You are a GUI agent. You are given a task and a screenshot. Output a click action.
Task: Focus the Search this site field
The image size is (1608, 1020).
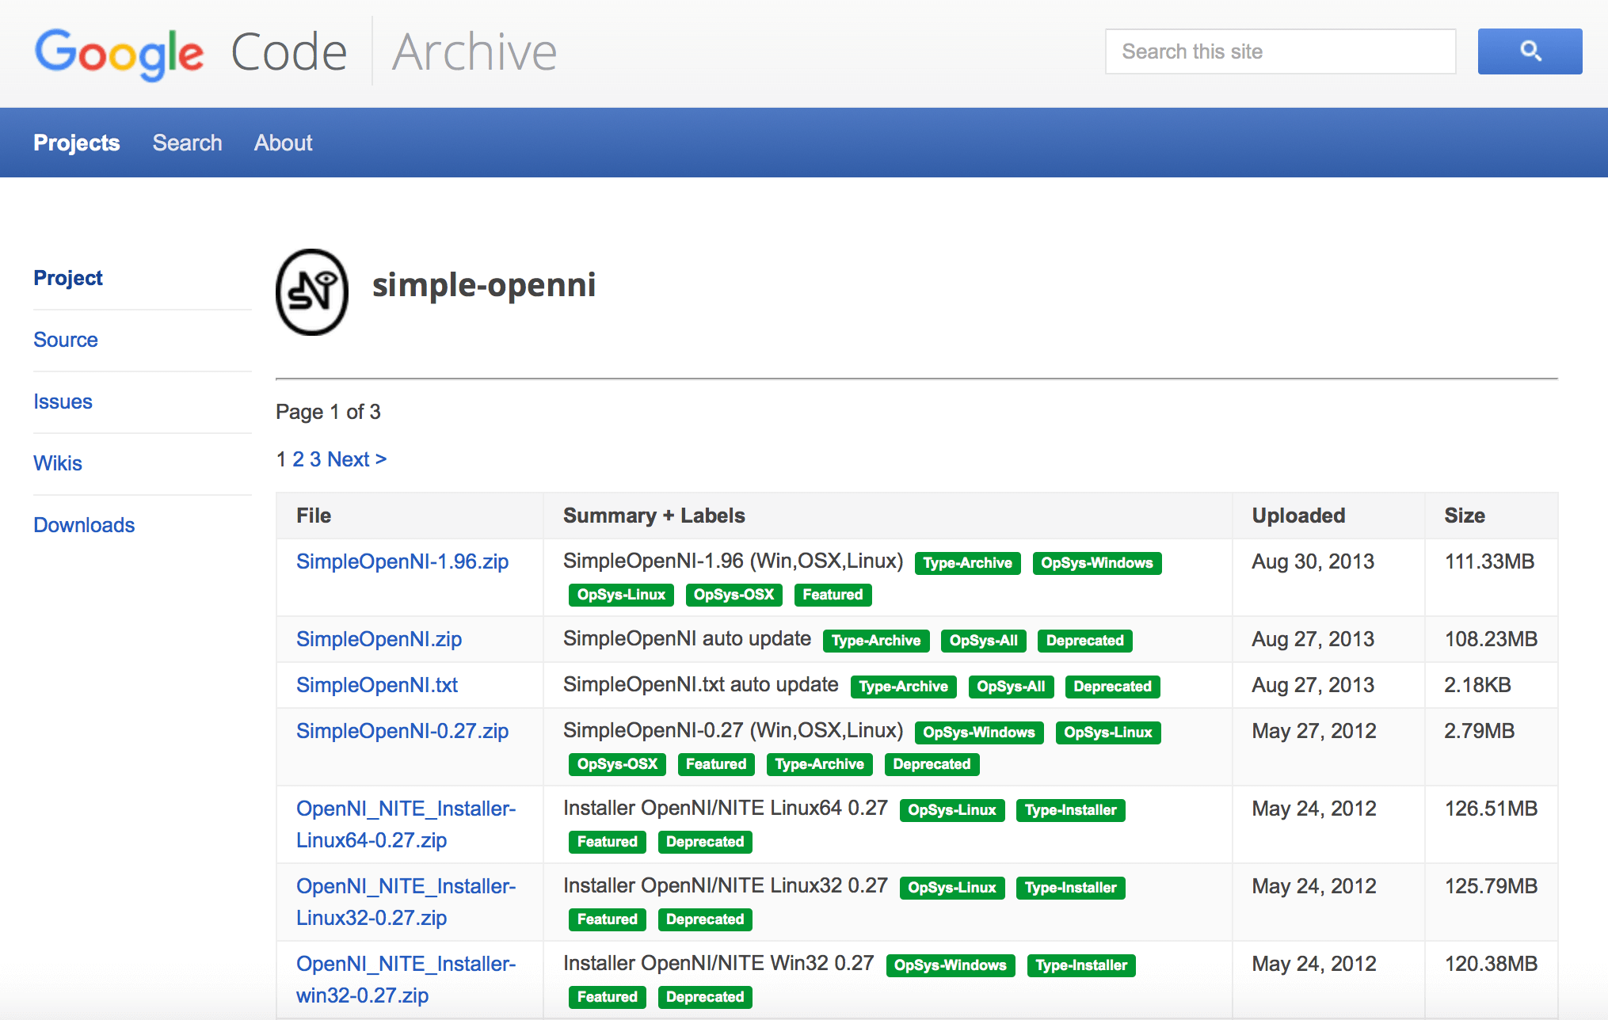pos(1280,51)
